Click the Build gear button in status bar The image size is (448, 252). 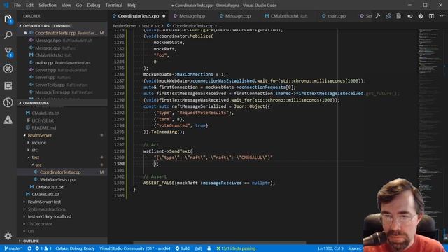(183, 248)
